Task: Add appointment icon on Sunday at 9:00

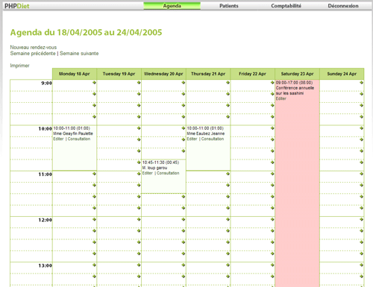Action: [361, 83]
